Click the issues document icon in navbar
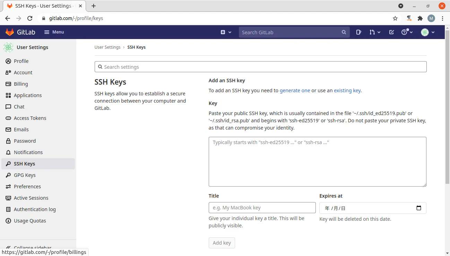 358,32
